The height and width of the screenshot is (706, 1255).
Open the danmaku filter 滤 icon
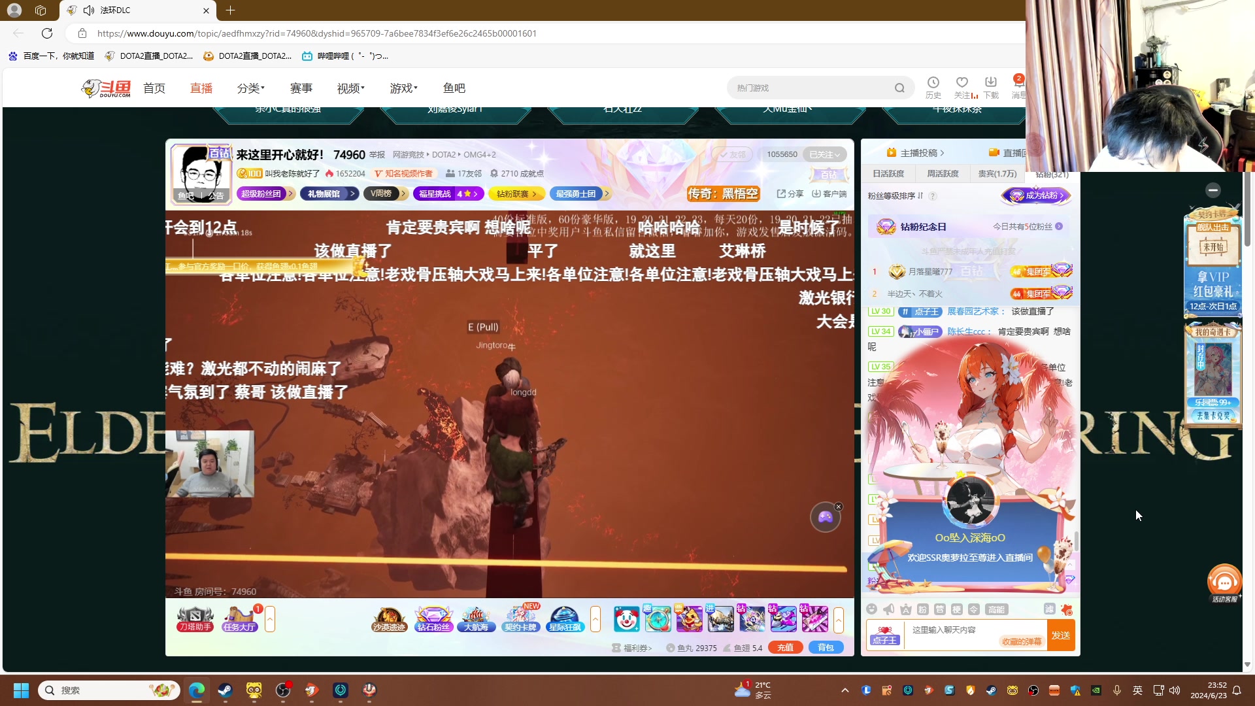coord(1050,609)
